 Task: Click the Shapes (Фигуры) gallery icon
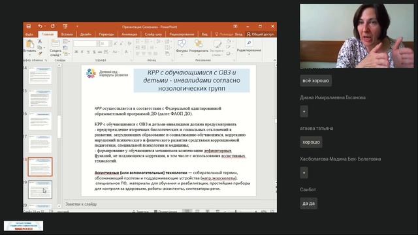182,44
